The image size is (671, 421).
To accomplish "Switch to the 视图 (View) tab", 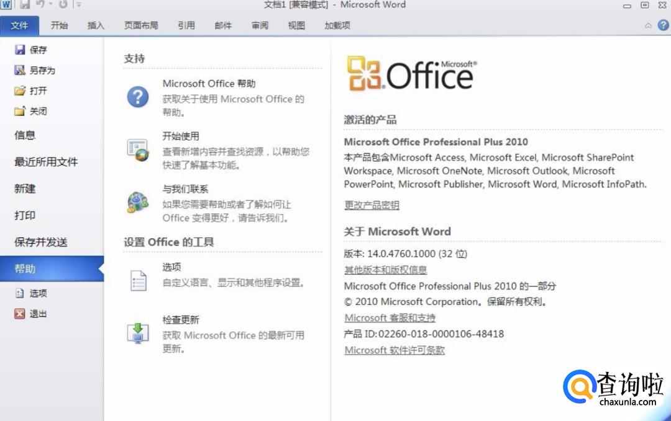I will click(296, 25).
